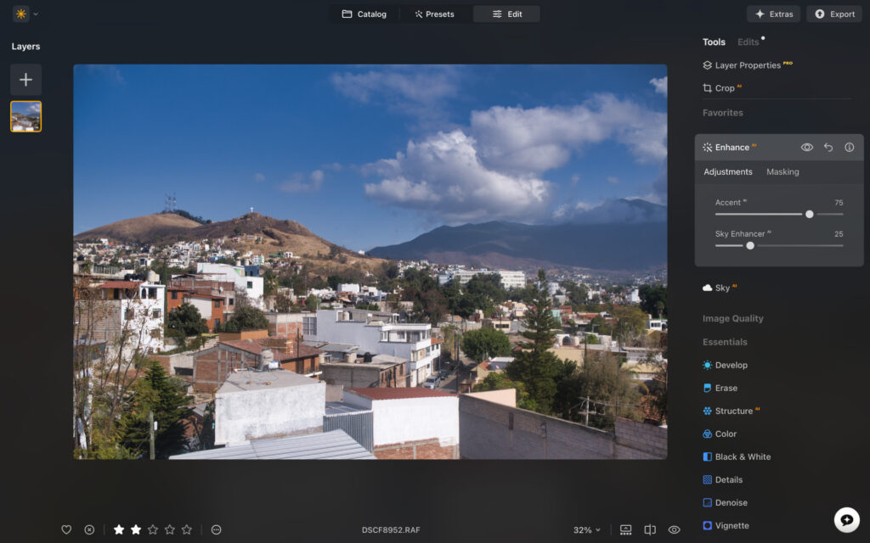Viewport: 870px width, 543px height.
Task: Select the image layer thumbnail
Action: (x=25, y=116)
